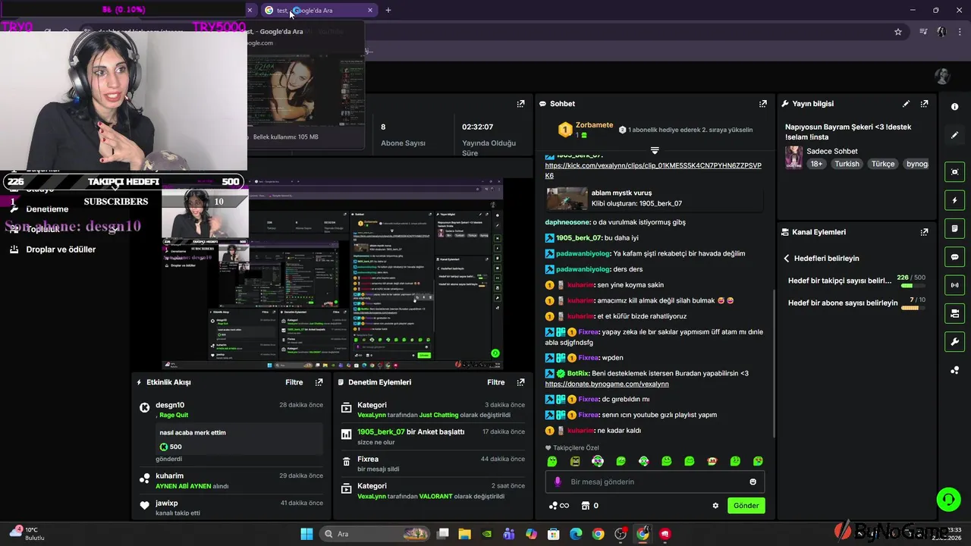This screenshot has width=971, height=546.
Task: Open Microsoft Edge from taskbar
Action: pyautogui.click(x=576, y=534)
